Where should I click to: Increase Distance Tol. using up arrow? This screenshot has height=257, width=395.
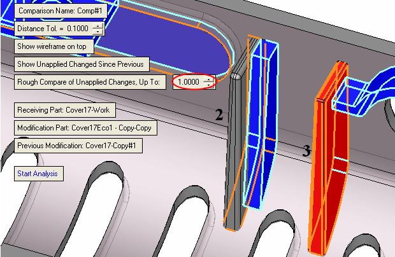[x=97, y=25]
